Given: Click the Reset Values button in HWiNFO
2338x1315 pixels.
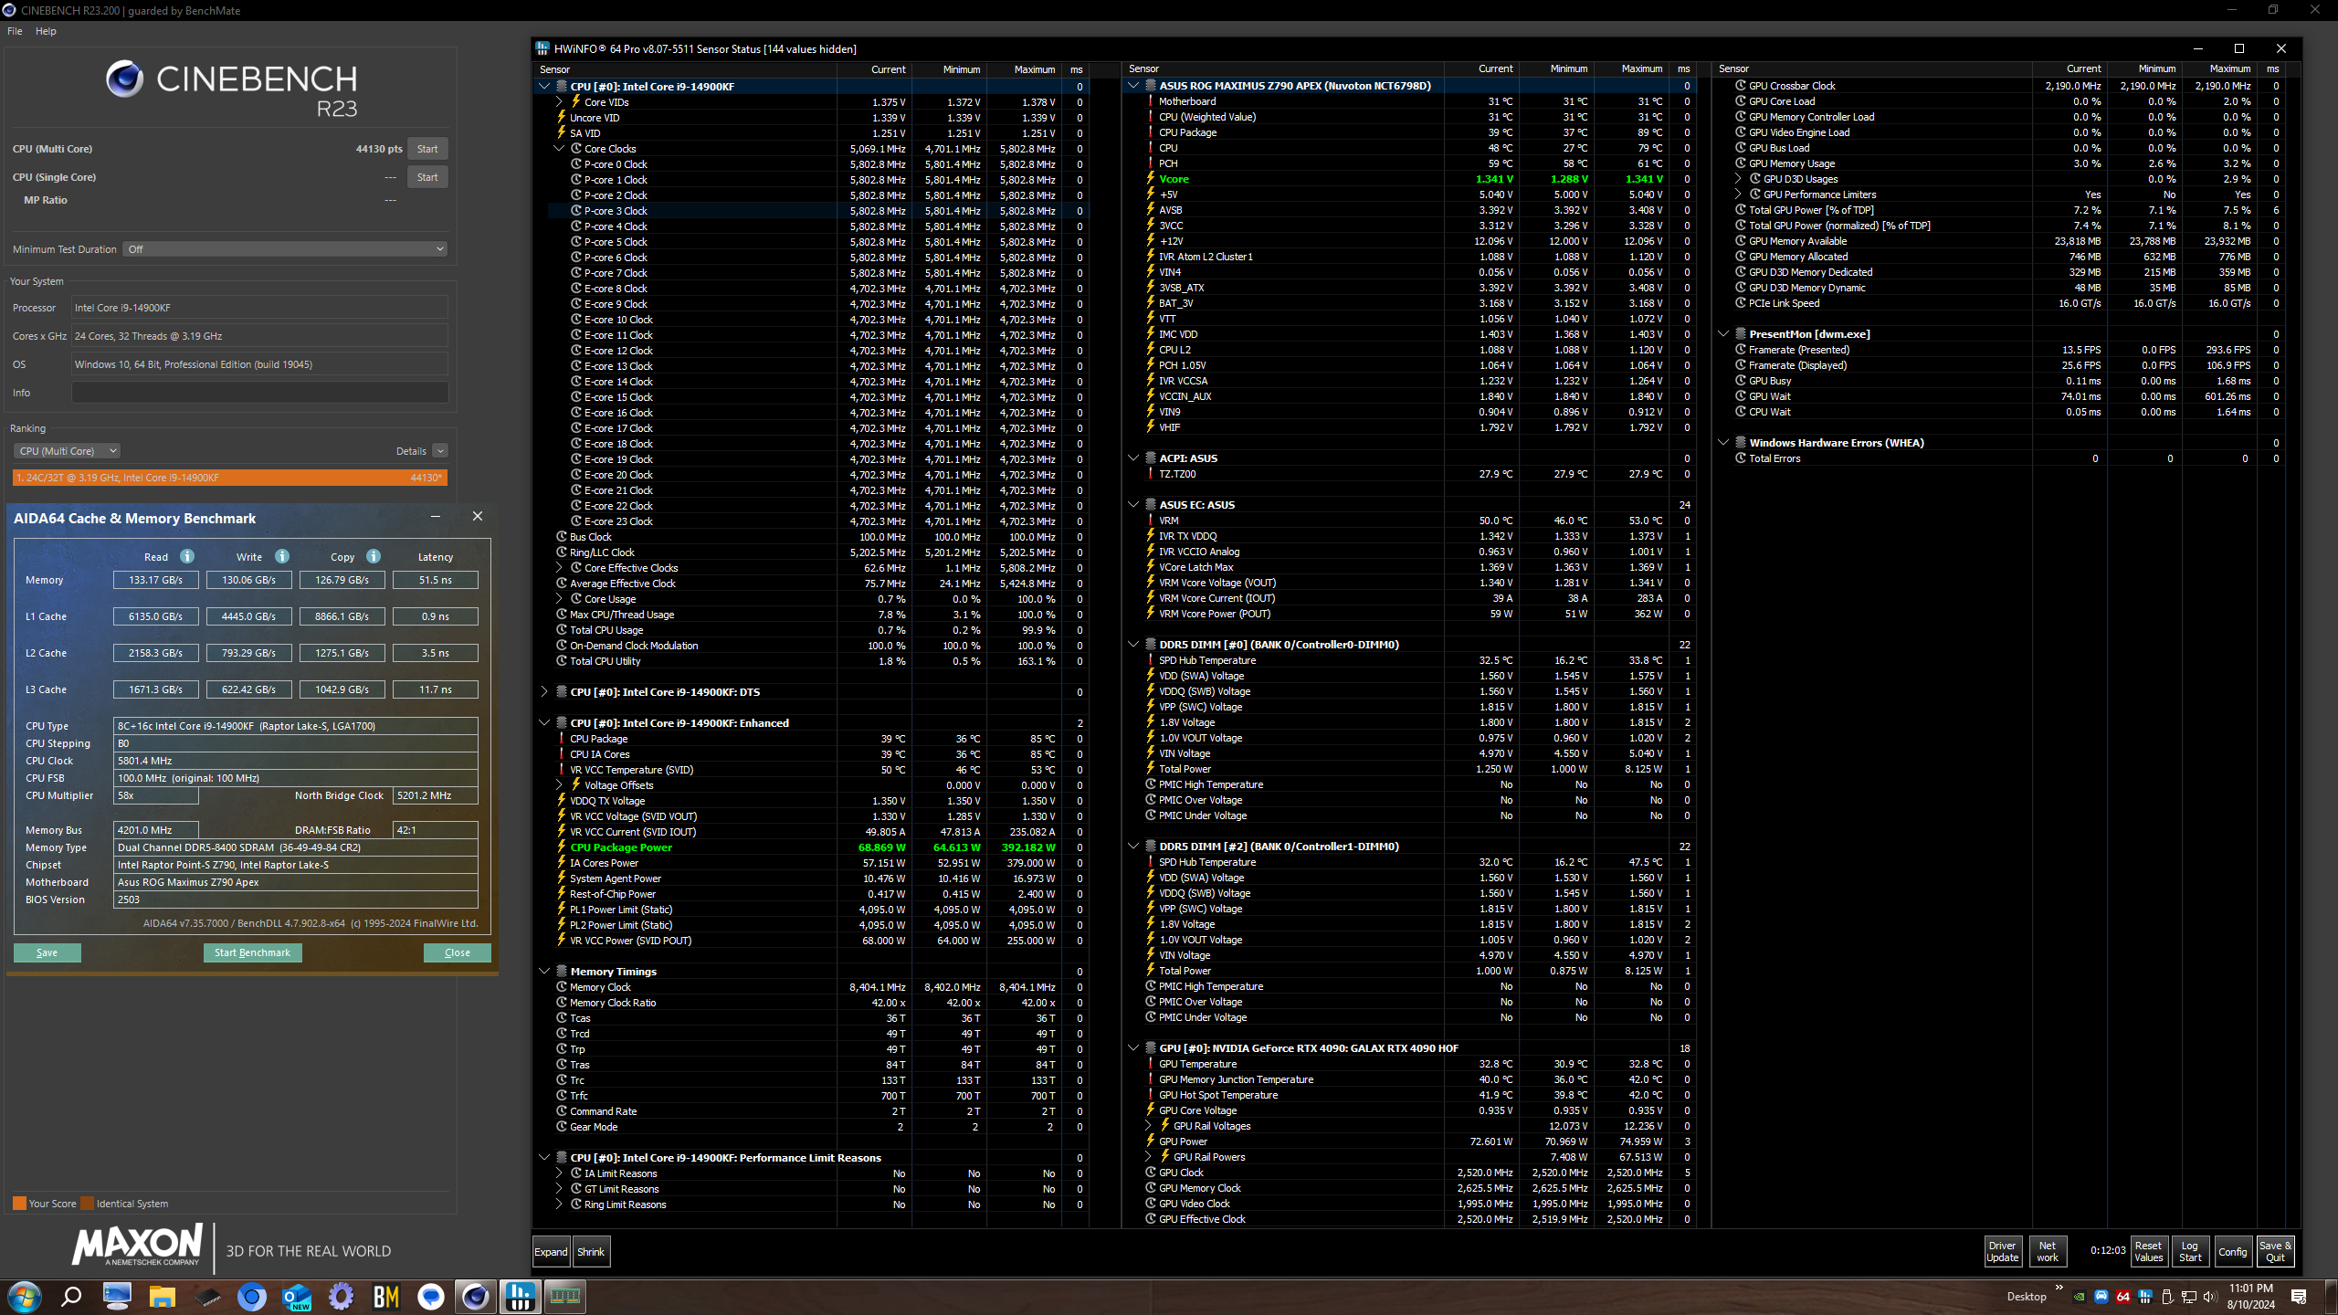Looking at the screenshot, I should (2148, 1251).
